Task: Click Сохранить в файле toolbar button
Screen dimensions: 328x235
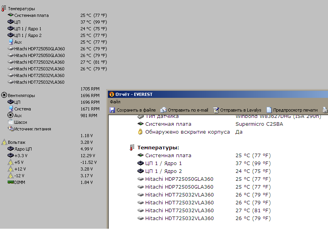Action: [x=133, y=110]
